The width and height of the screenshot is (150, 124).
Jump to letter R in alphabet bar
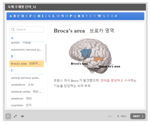pyautogui.click(x=79, y=16)
